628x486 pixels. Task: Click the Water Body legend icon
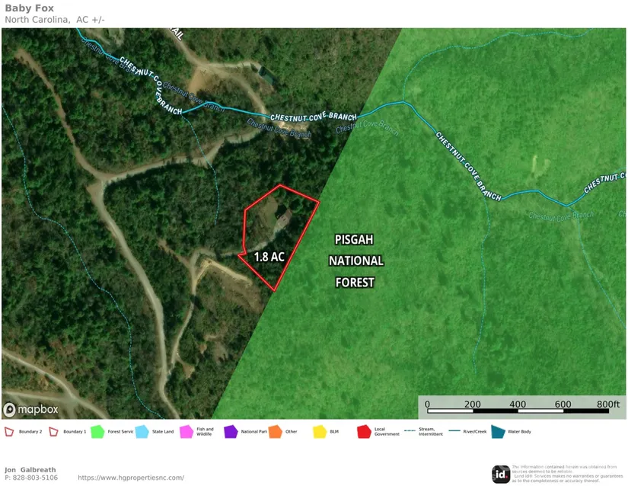(497, 432)
